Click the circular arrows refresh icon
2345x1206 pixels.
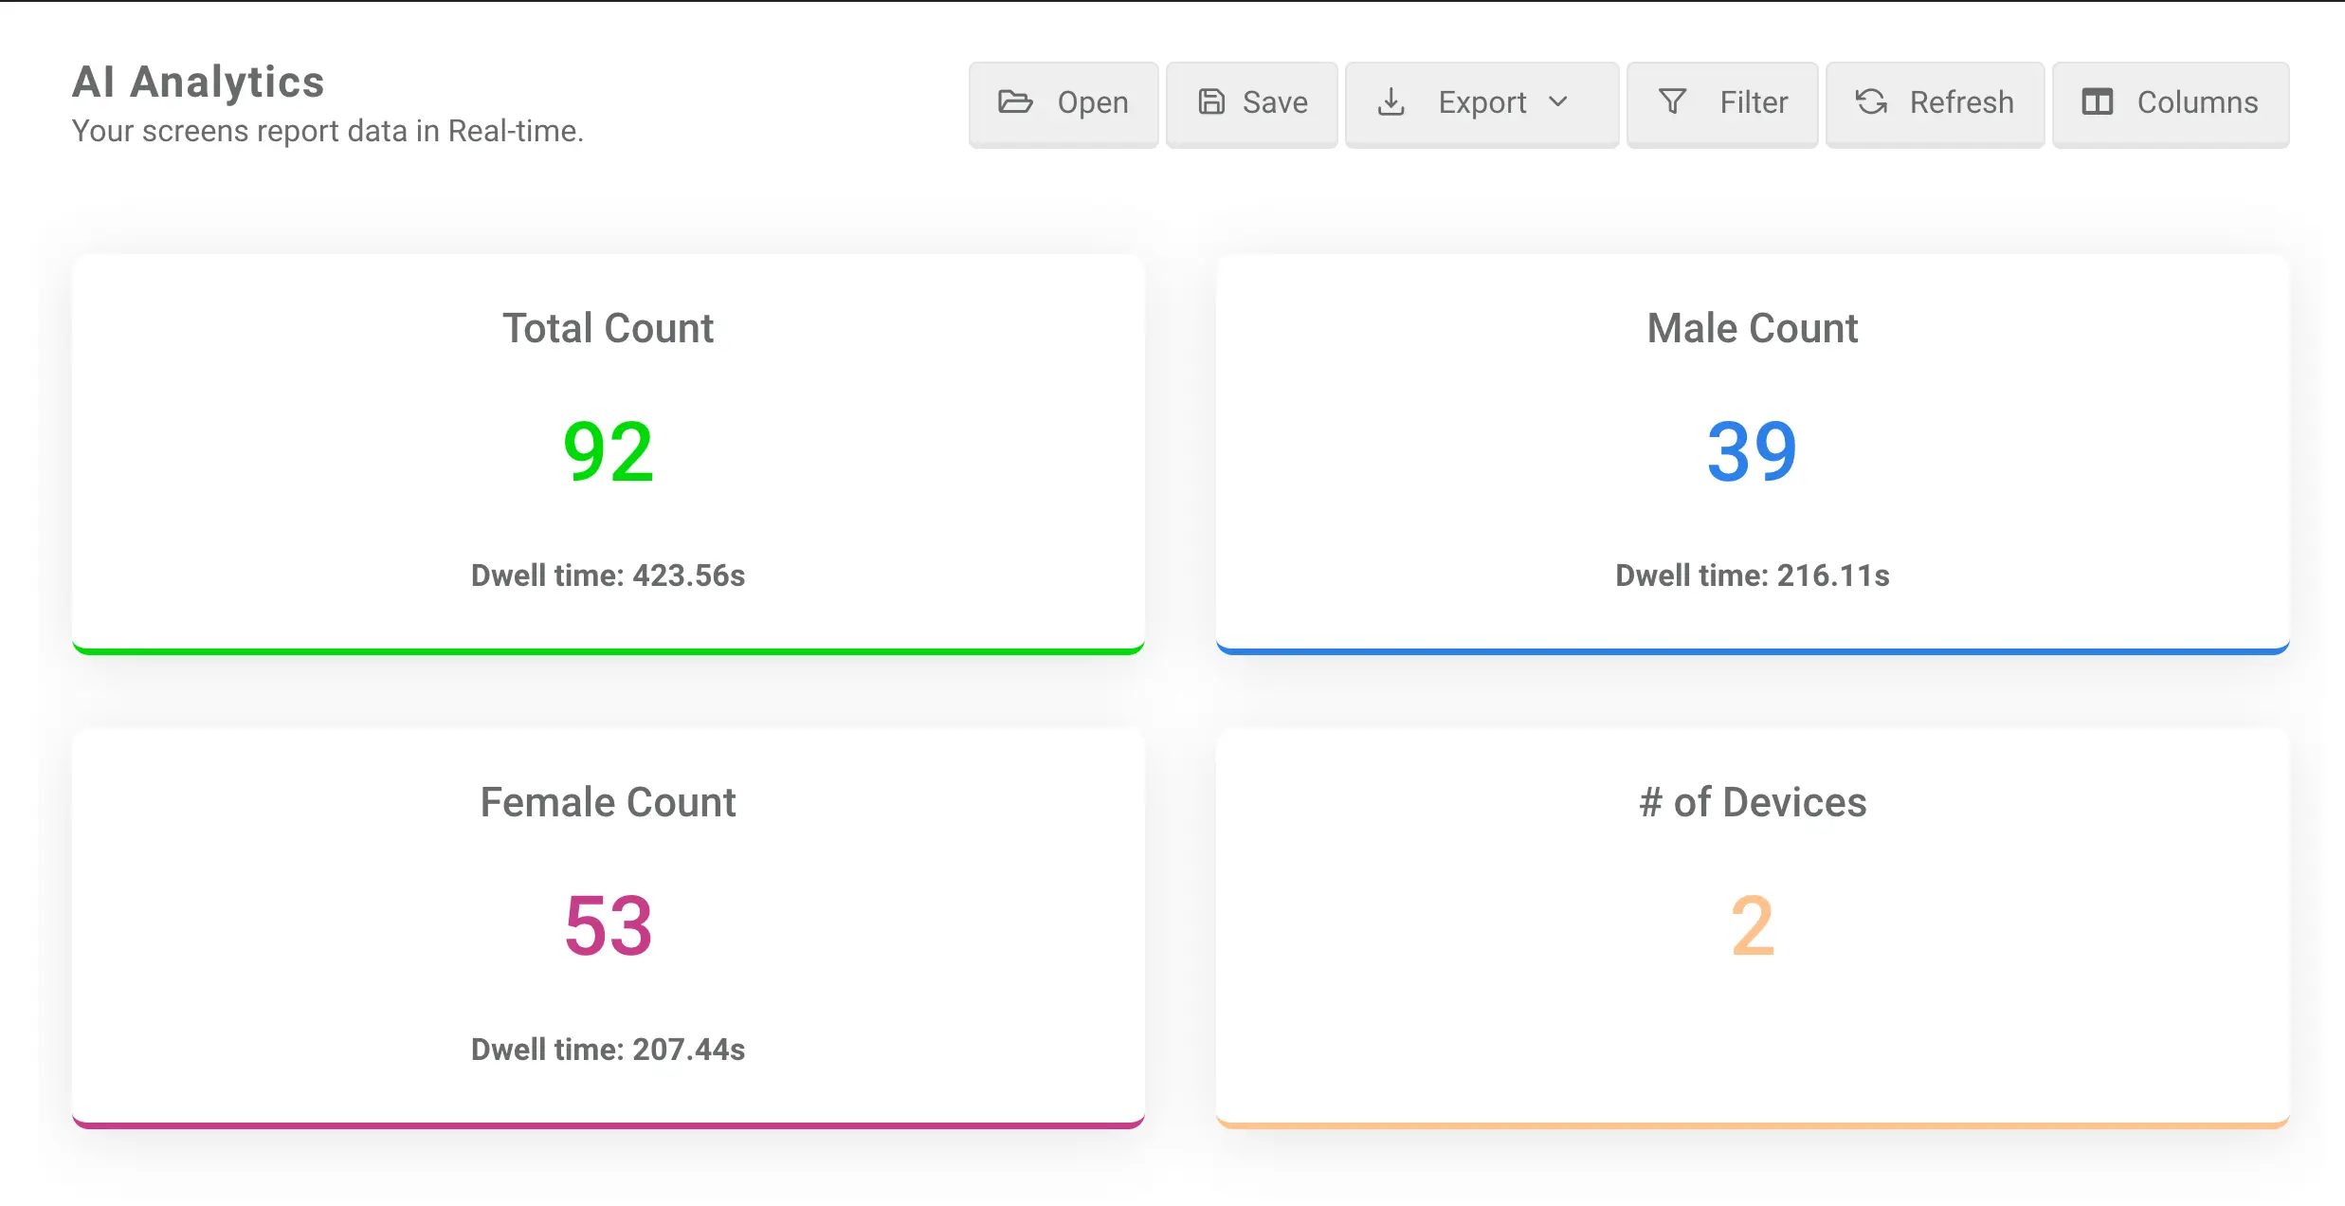coord(1871,102)
